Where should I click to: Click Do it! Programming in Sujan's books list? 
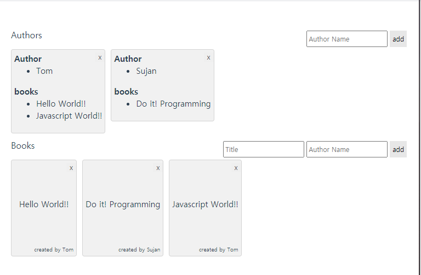(x=173, y=104)
